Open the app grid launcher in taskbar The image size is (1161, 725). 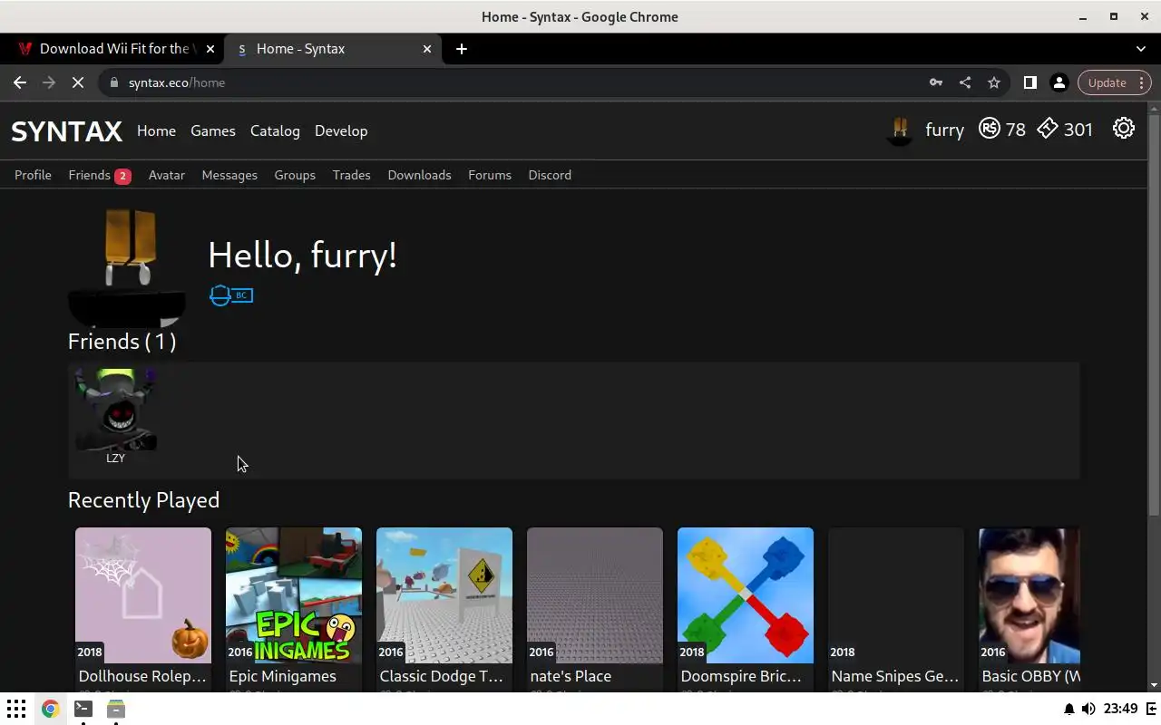tap(16, 709)
